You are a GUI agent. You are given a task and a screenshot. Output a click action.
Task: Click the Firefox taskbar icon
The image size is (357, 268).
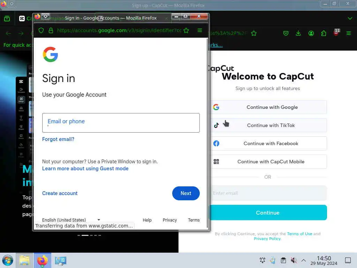click(43, 260)
